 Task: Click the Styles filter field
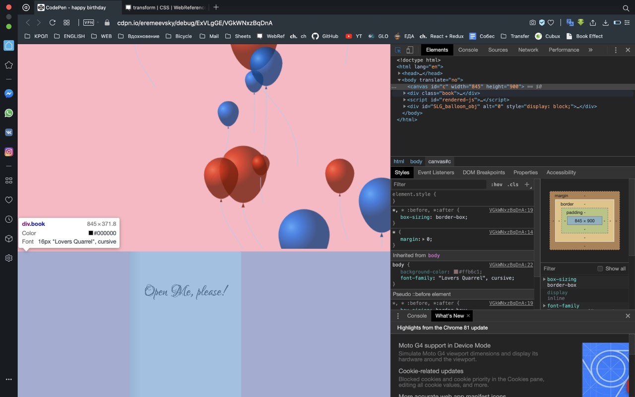pyautogui.click(x=439, y=185)
